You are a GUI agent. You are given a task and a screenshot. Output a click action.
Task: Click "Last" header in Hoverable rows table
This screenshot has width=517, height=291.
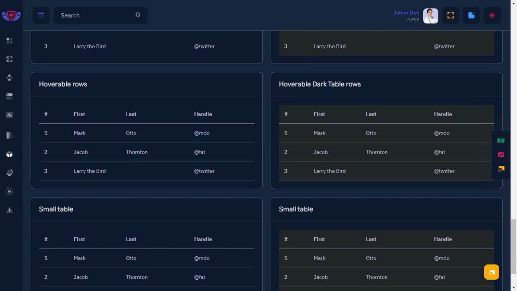coord(131,114)
